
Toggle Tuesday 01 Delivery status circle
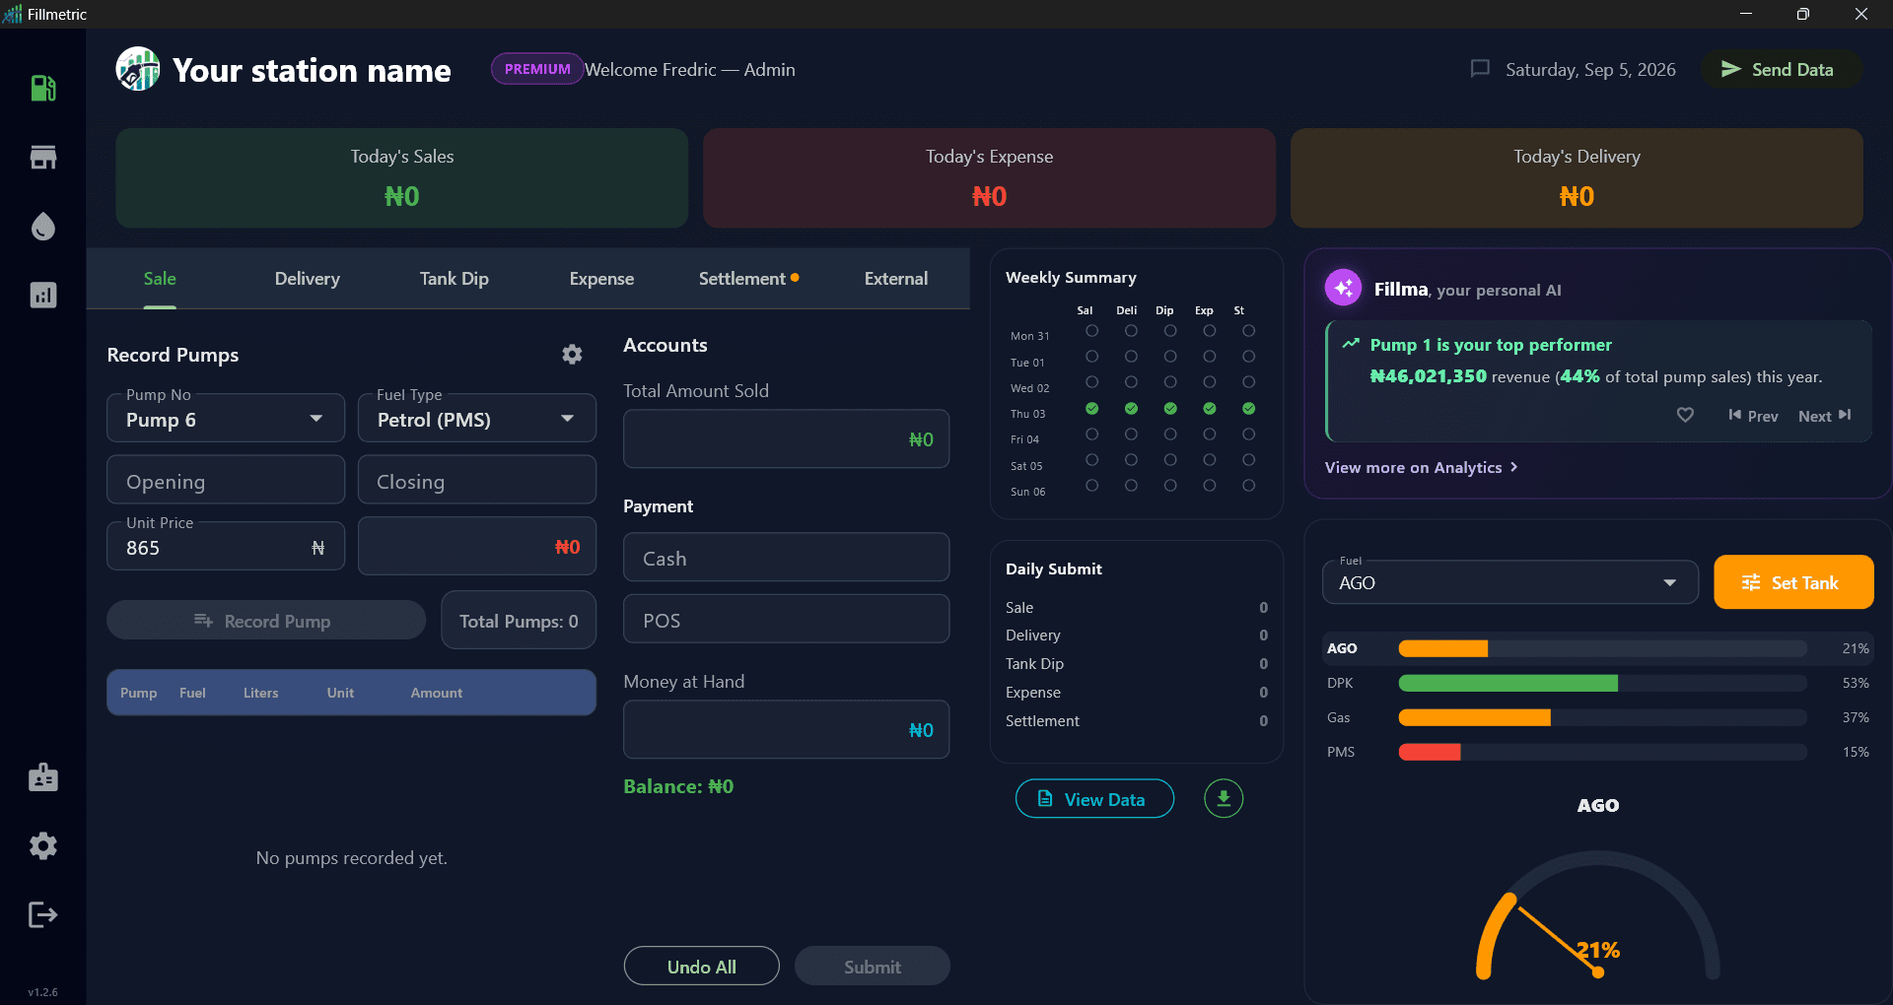coord(1131,357)
